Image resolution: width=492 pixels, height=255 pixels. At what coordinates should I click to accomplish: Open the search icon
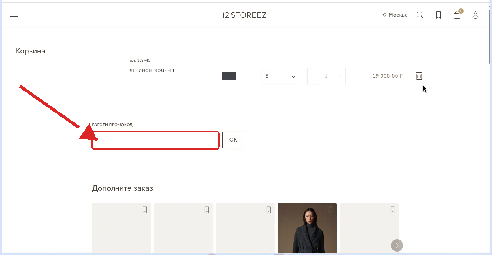tap(420, 15)
